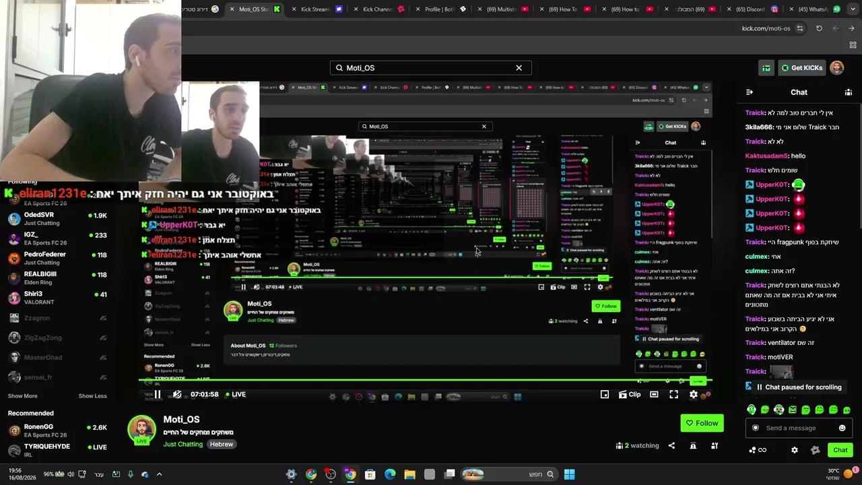Open the Just Chatting category link

[183, 445]
